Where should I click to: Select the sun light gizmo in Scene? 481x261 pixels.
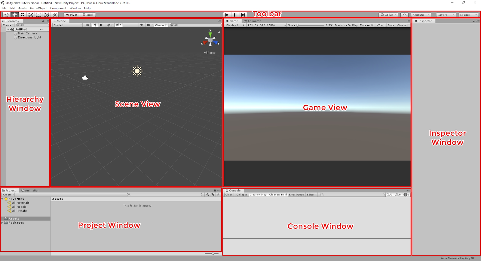pos(137,71)
